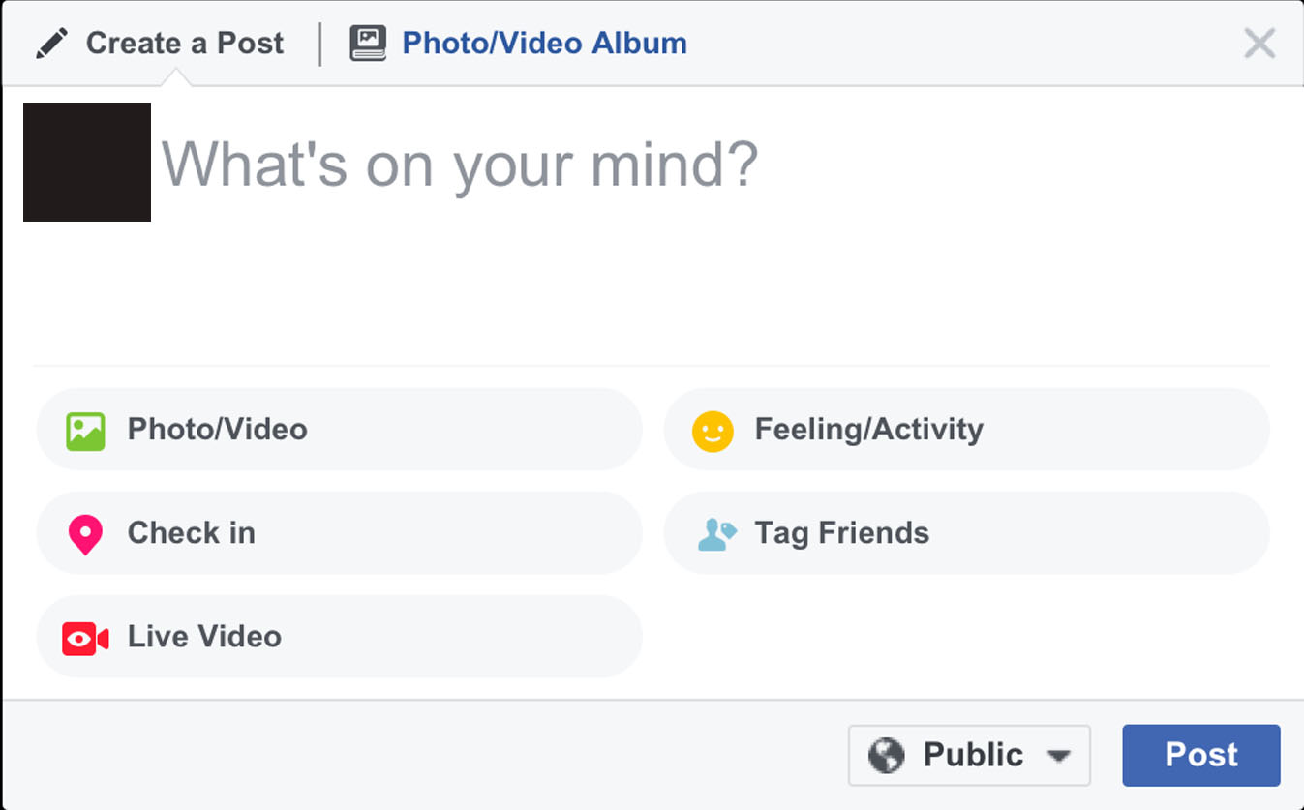Click the blue Tag Friends person icon

(x=717, y=534)
